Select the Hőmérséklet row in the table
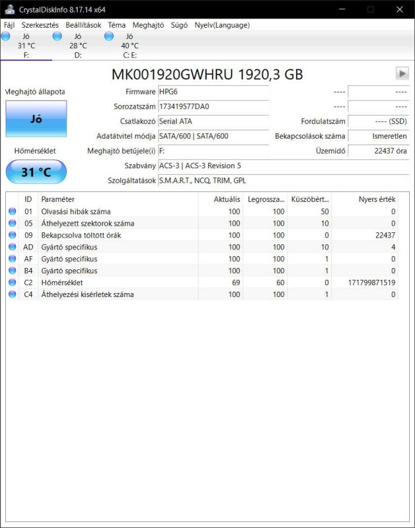415x528 pixels. 202,282
